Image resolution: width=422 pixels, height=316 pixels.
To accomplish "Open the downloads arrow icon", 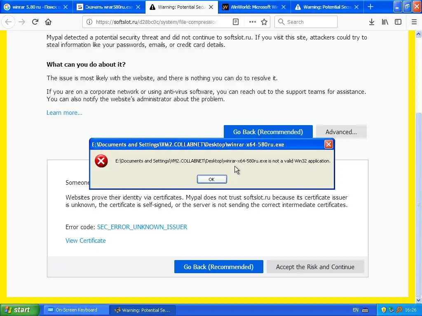I will [372, 22].
